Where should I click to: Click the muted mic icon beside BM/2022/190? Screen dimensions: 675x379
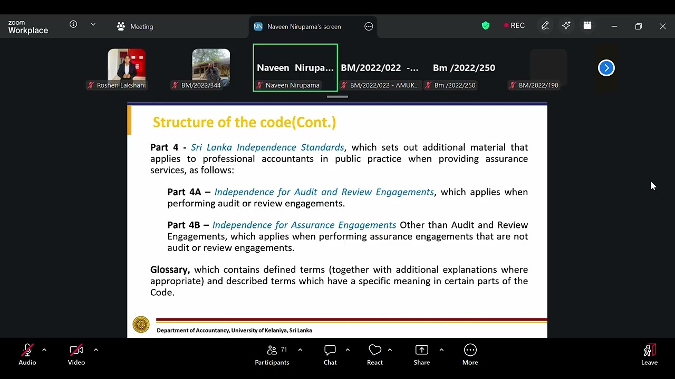(513, 85)
